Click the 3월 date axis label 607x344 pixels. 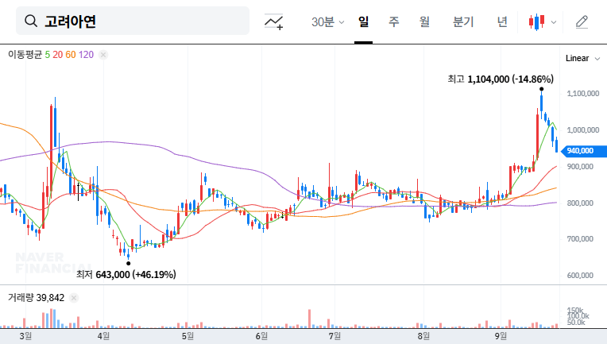coord(25,336)
